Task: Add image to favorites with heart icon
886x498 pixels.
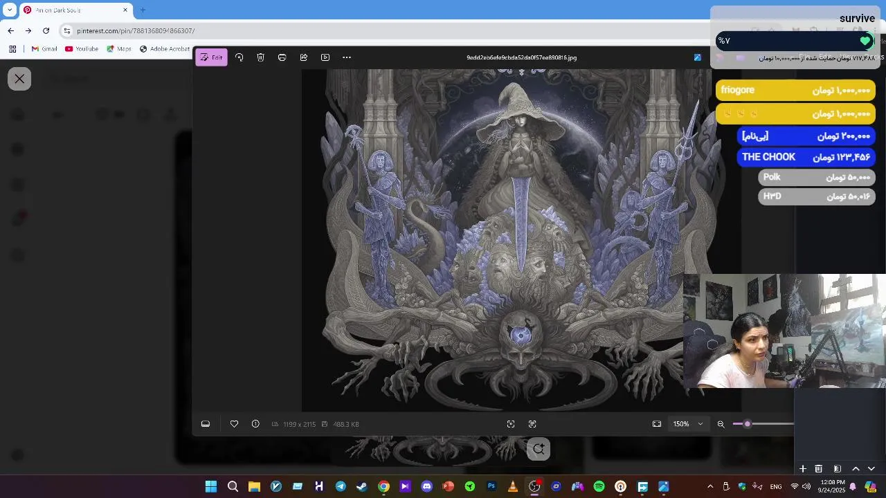Action: [234, 424]
